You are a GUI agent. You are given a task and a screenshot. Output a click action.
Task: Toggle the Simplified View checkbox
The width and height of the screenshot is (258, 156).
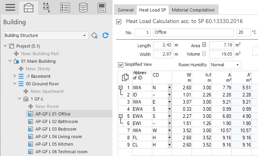click(120, 65)
